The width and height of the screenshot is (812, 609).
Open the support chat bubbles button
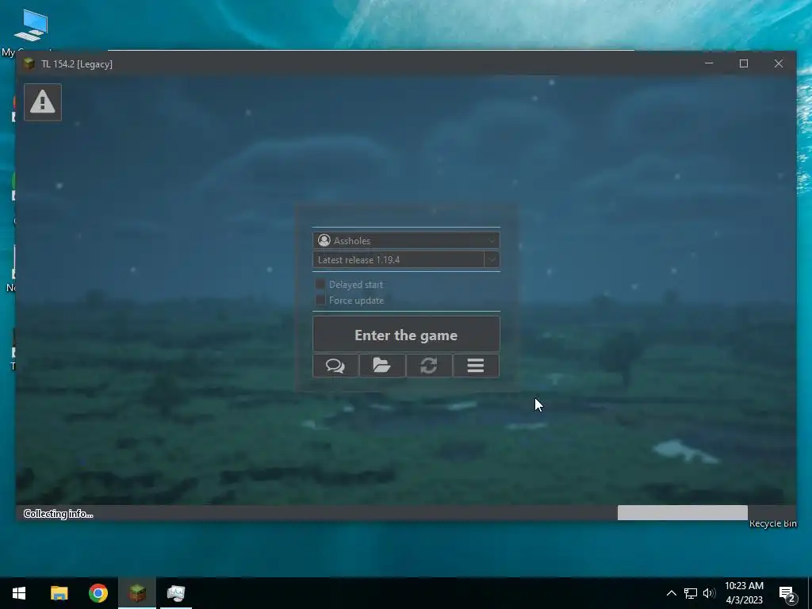(x=335, y=366)
